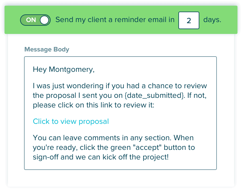
Task: Place cursor on "Hey Montgomery," greeting line
Action: tap(64, 69)
